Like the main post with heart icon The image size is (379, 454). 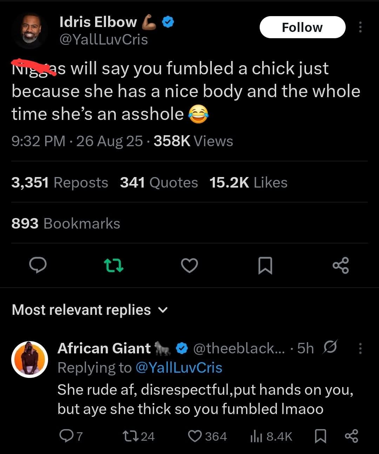189,265
